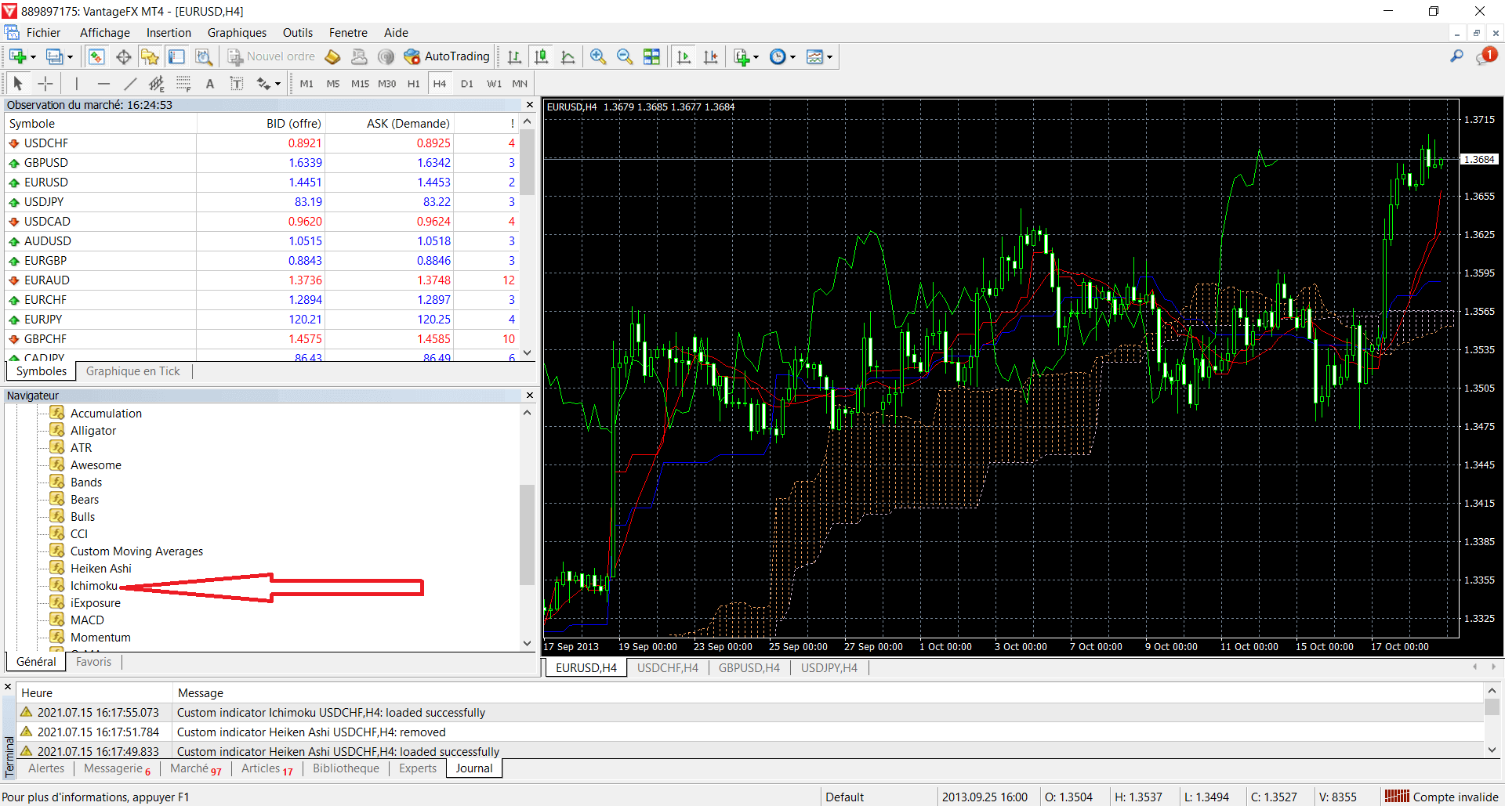1505x806 pixels.
Task: Click the Navigator scroll down arrow
Action: (x=528, y=643)
